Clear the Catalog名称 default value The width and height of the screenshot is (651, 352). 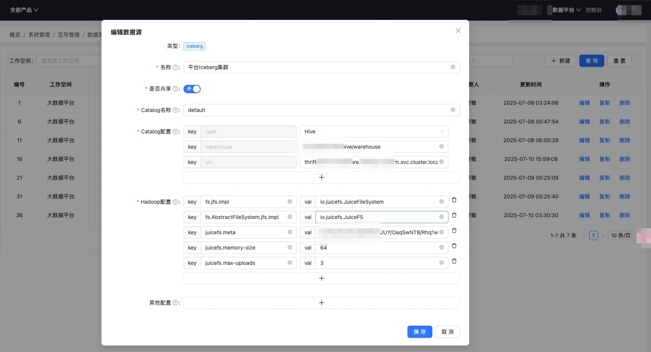click(x=453, y=110)
